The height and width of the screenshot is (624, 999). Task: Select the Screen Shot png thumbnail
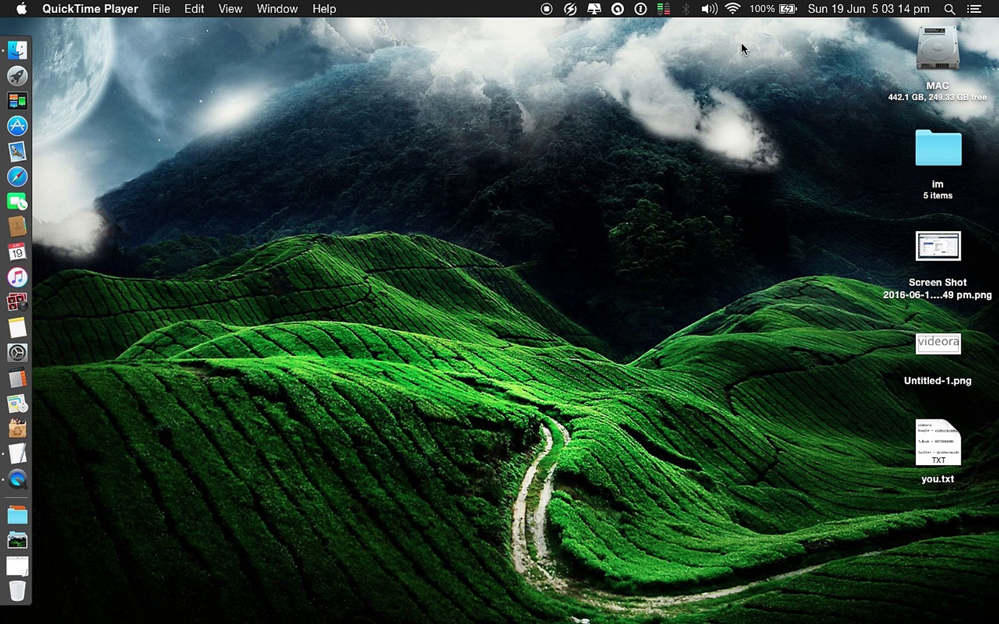938,246
